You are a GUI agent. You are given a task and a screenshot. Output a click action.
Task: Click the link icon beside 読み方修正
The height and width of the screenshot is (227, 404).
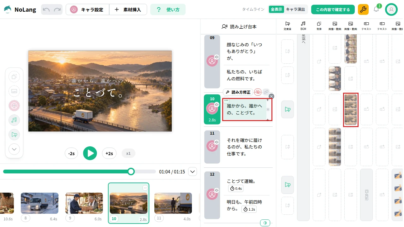(266, 92)
